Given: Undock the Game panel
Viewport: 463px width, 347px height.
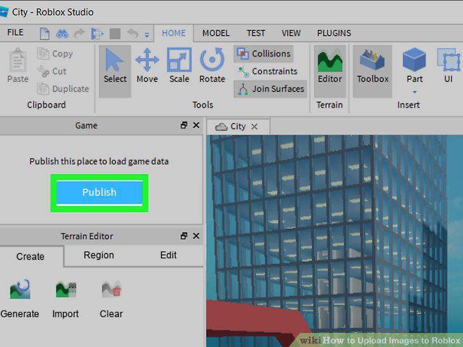Looking at the screenshot, I should (x=184, y=125).
